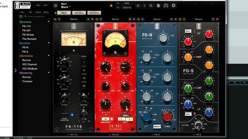Click the favorite star icon

[111, 5]
